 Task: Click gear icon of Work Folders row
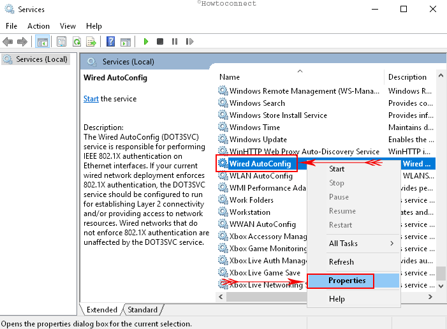point(223,200)
